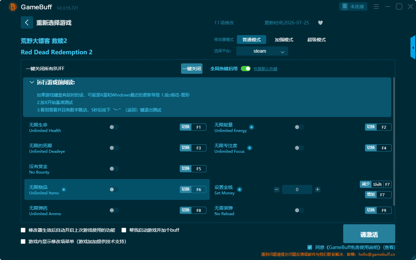Collapse the pre-game reading section

(32, 83)
